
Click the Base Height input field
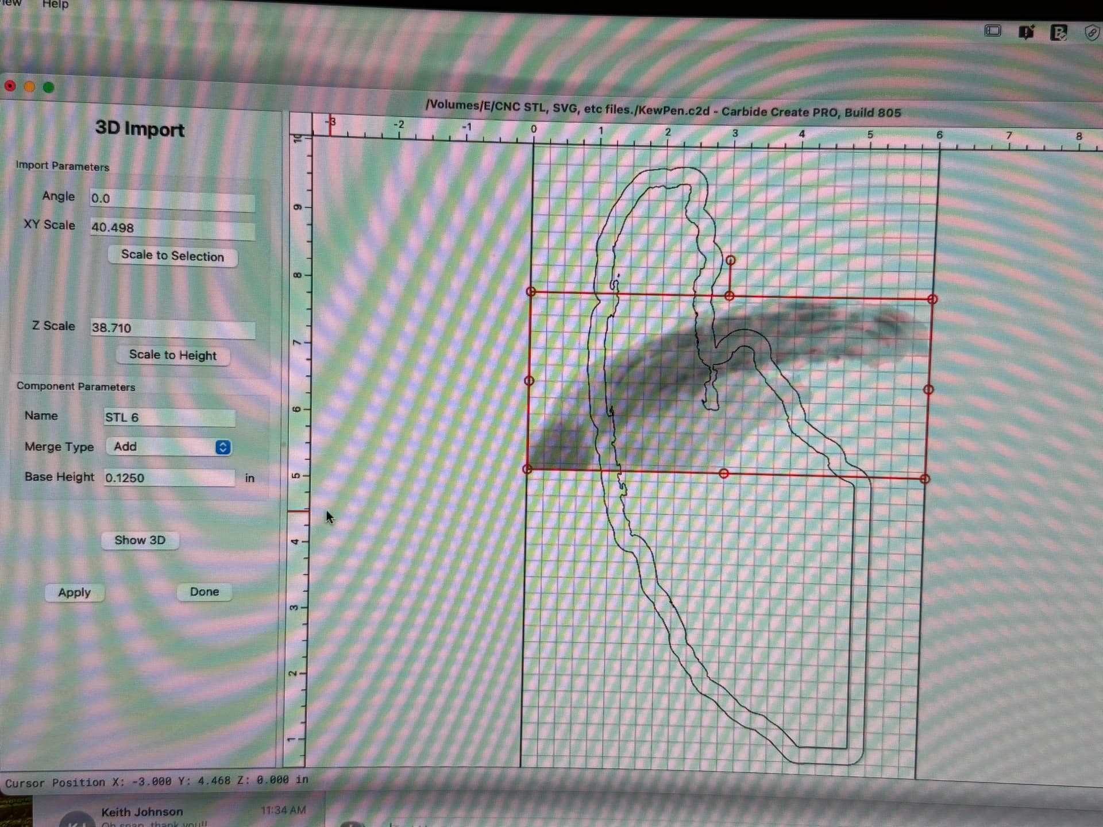169,478
